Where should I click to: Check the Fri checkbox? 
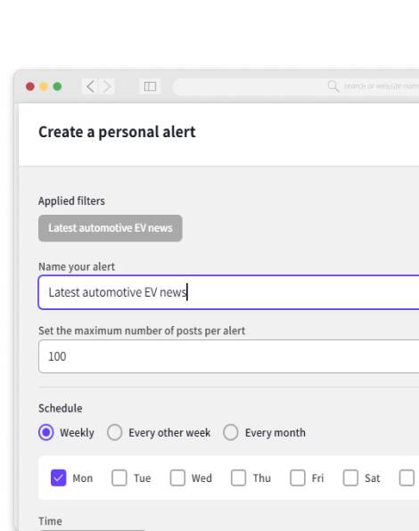298,478
